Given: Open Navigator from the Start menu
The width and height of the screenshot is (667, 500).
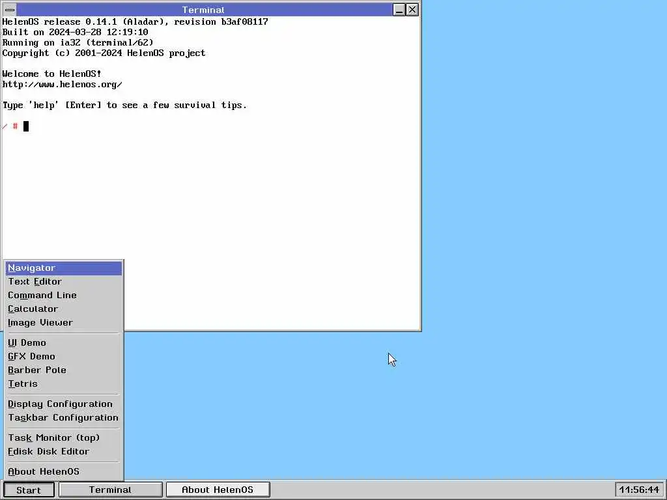Looking at the screenshot, I should [64, 268].
